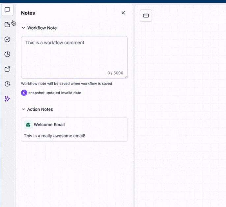Click the keyboard shortcuts button on canvas
This screenshot has width=226, height=207.
pyautogui.click(x=146, y=15)
